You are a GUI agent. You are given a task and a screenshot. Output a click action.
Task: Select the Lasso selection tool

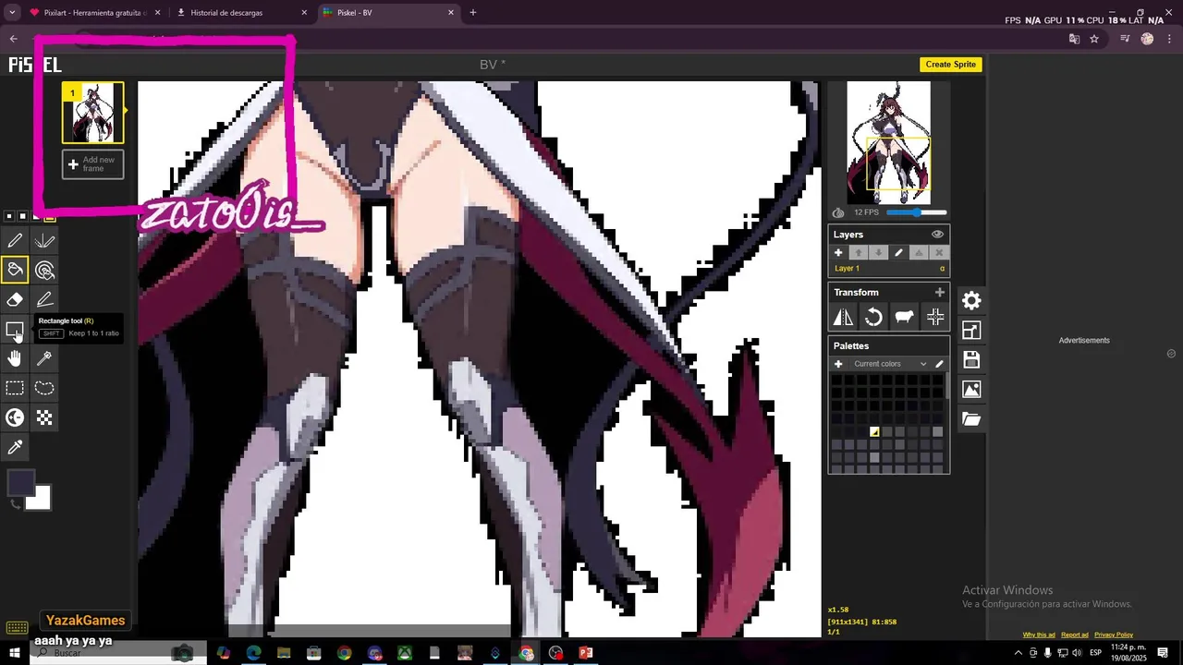tap(44, 389)
